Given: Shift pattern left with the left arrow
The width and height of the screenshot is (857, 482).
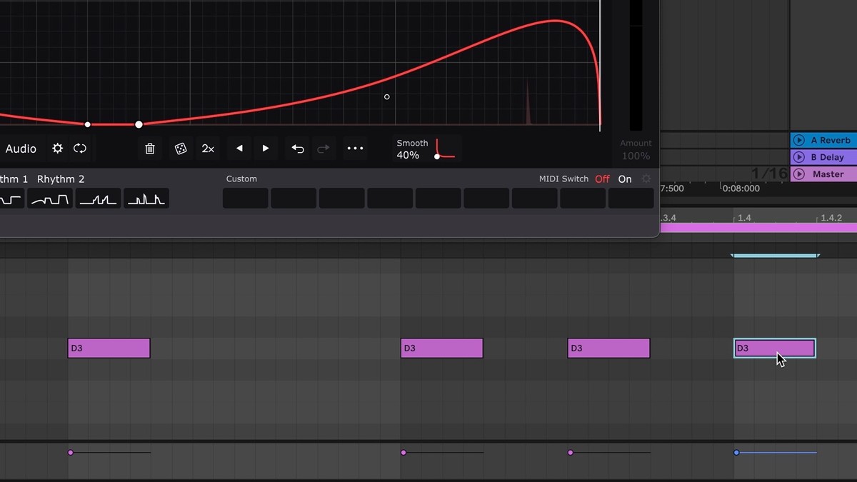Looking at the screenshot, I should (239, 149).
